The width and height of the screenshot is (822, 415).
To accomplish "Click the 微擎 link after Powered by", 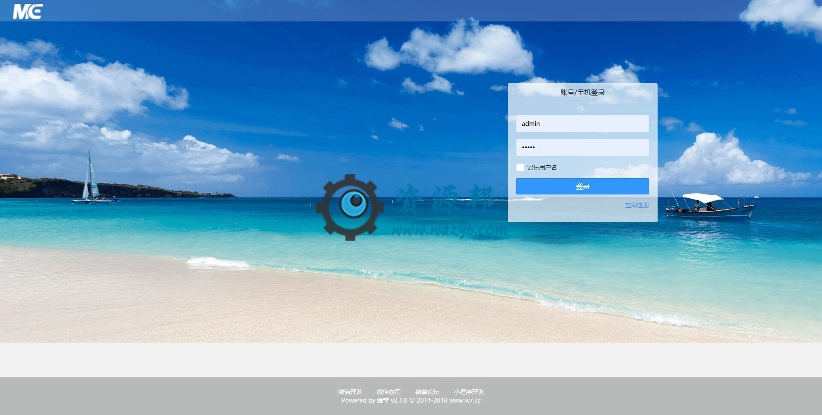I will [x=383, y=400].
